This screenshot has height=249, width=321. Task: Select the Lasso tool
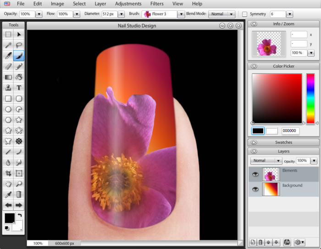19,45
